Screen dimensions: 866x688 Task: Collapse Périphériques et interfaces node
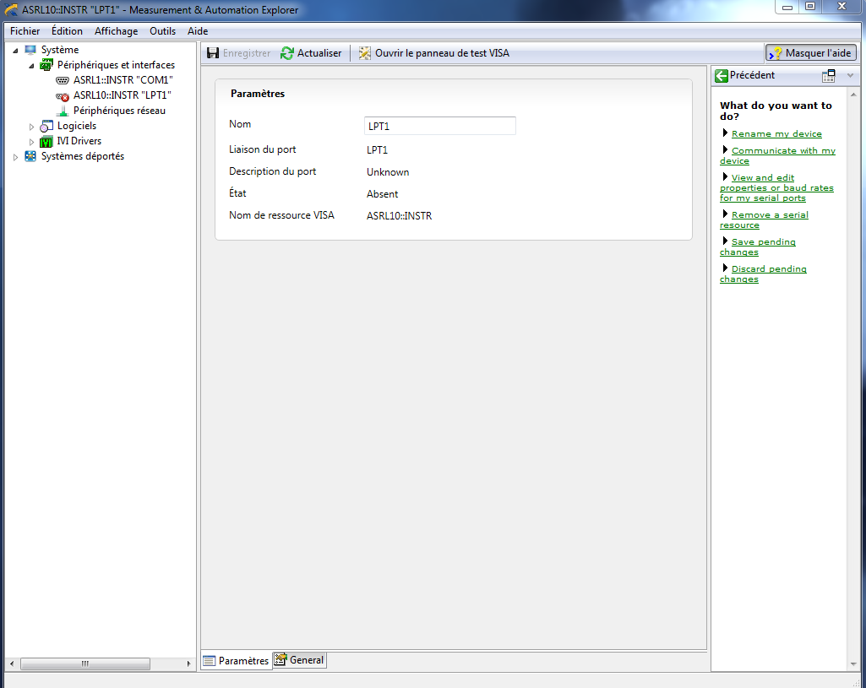pos(31,66)
